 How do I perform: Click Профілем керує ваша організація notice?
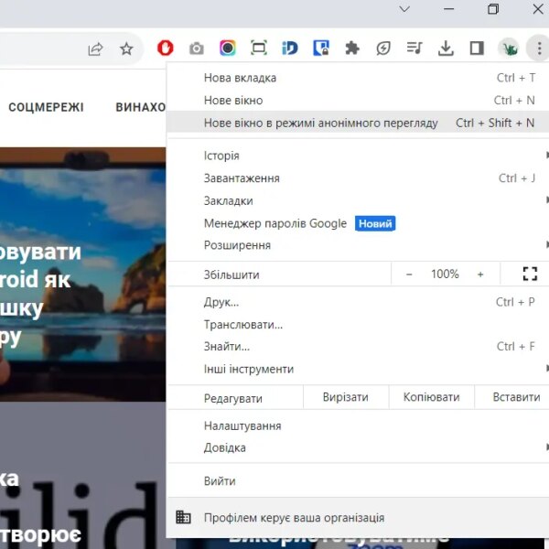(x=358, y=518)
